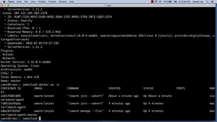217x122 pixels.
Task: Click the '1. bash' window title
Action: [108, 5]
